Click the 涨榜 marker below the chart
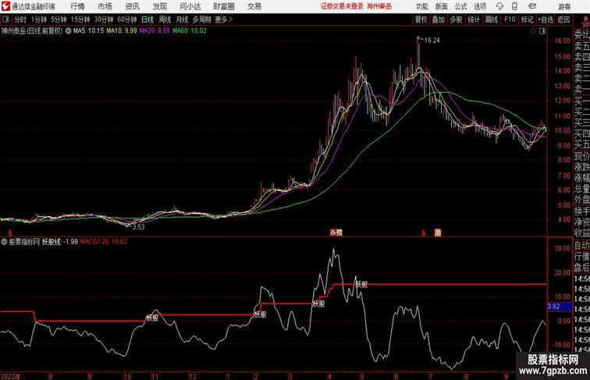590x380 pixels. coord(336,233)
